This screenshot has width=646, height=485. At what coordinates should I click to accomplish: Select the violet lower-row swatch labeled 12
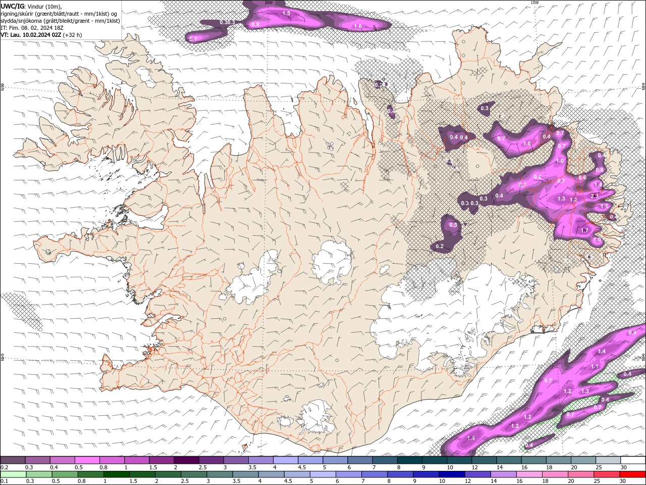pyautogui.click(x=477, y=474)
